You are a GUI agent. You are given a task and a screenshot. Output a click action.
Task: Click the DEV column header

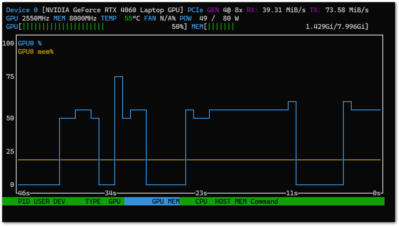pyautogui.click(x=60, y=201)
